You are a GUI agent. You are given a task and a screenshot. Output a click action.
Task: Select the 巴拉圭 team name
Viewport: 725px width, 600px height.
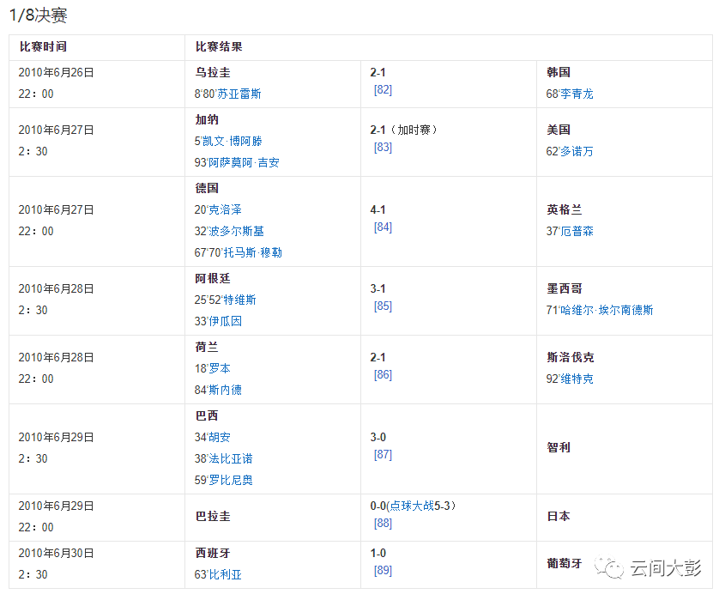pyautogui.click(x=213, y=516)
